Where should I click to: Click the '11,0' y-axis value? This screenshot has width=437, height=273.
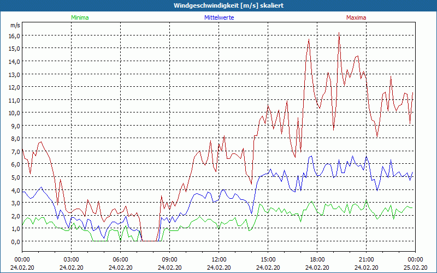point(15,100)
